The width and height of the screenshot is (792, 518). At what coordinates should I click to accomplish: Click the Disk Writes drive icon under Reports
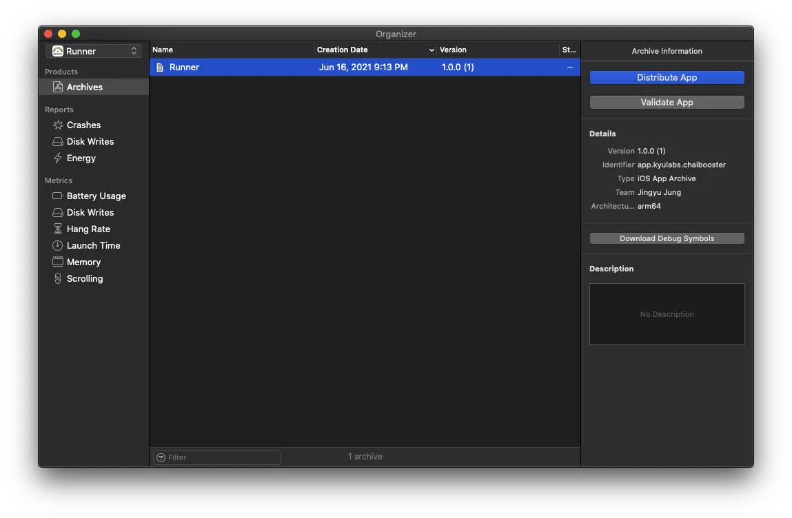58,141
